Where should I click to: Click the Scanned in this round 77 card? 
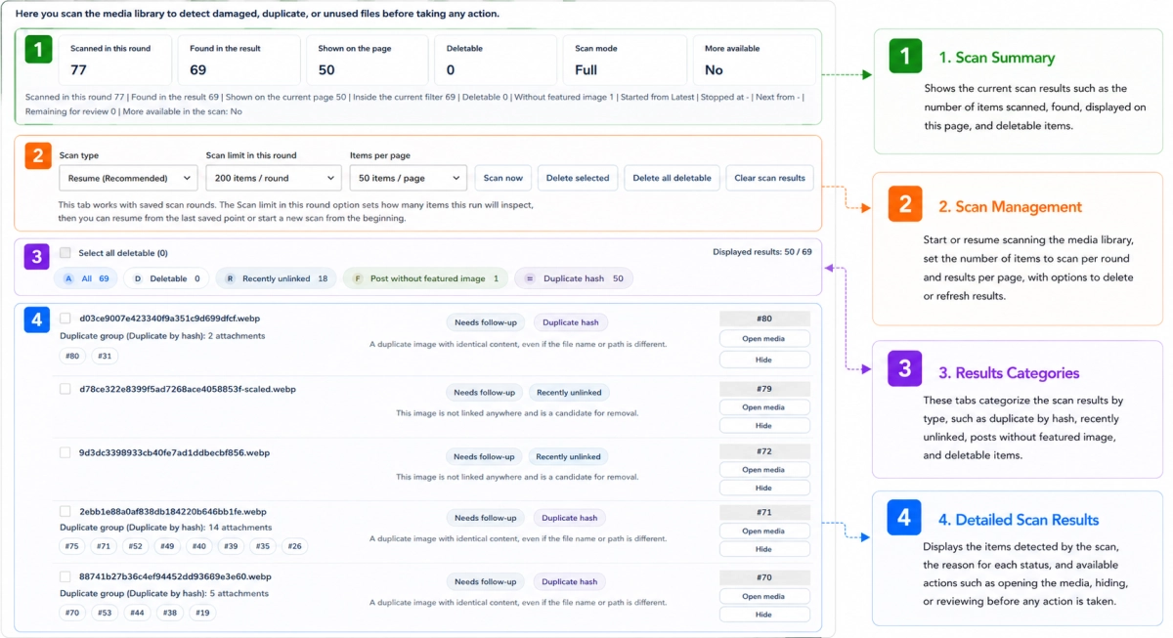[x=115, y=61]
